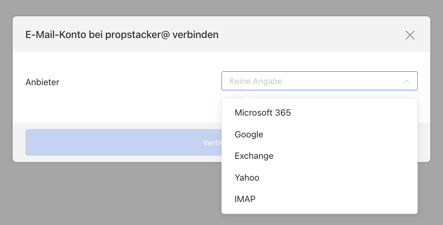The width and height of the screenshot is (443, 225).
Task: Pick Exchange in the dropdown list
Action: [254, 156]
